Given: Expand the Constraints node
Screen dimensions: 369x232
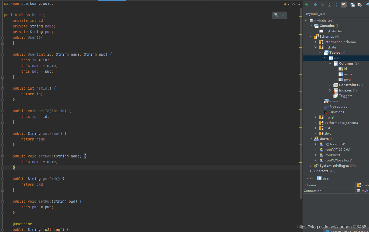Looking at the screenshot, I should [x=330, y=85].
